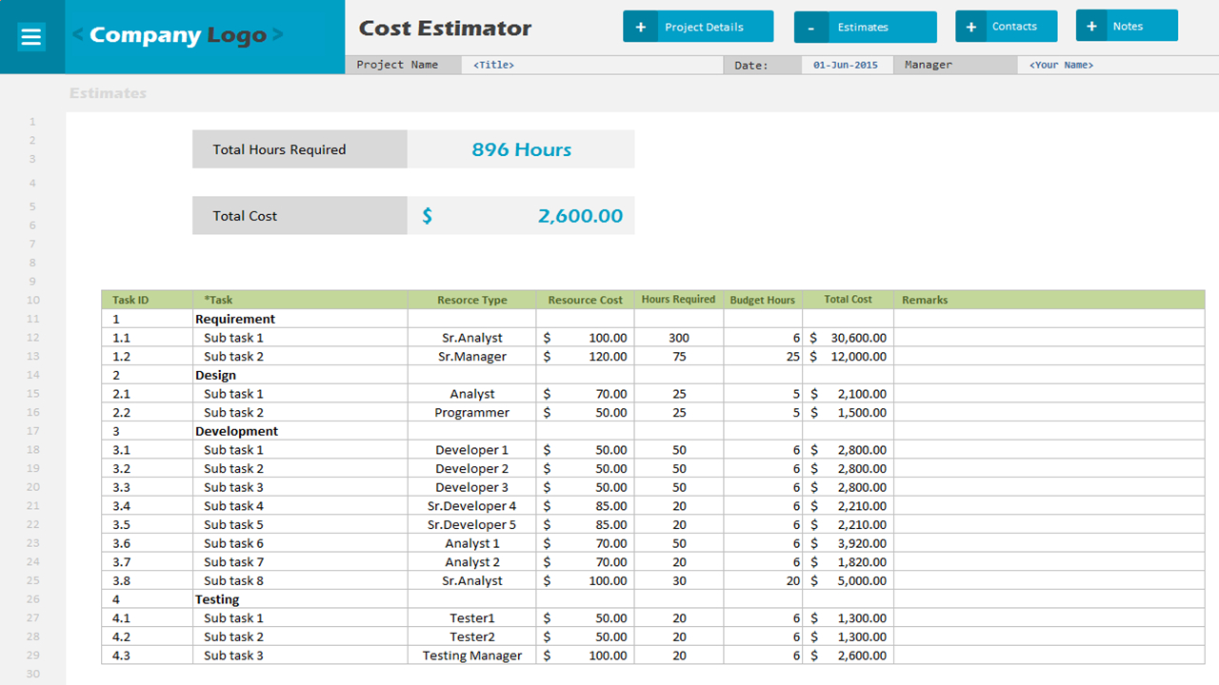Click the Project Name title field
This screenshot has height=685, width=1219.
click(x=590, y=66)
